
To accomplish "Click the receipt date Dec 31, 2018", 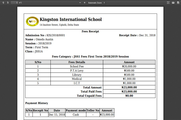I will tap(147, 35).
